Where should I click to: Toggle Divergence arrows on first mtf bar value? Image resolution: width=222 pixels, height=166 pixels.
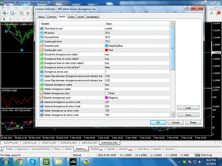(137, 67)
